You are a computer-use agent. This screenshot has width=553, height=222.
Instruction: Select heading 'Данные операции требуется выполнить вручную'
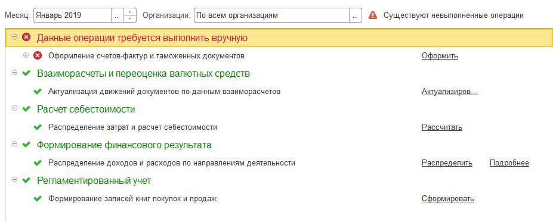click(142, 37)
